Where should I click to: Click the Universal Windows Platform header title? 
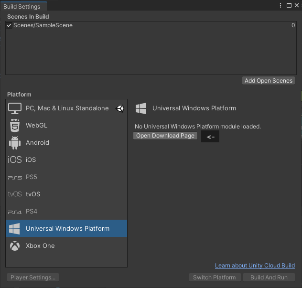[194, 108]
